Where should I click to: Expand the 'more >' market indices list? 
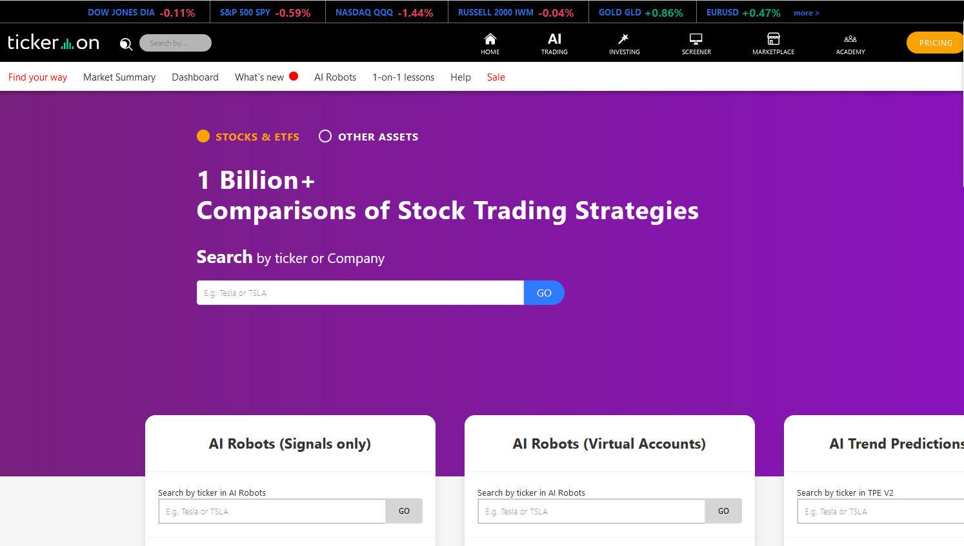click(x=806, y=12)
